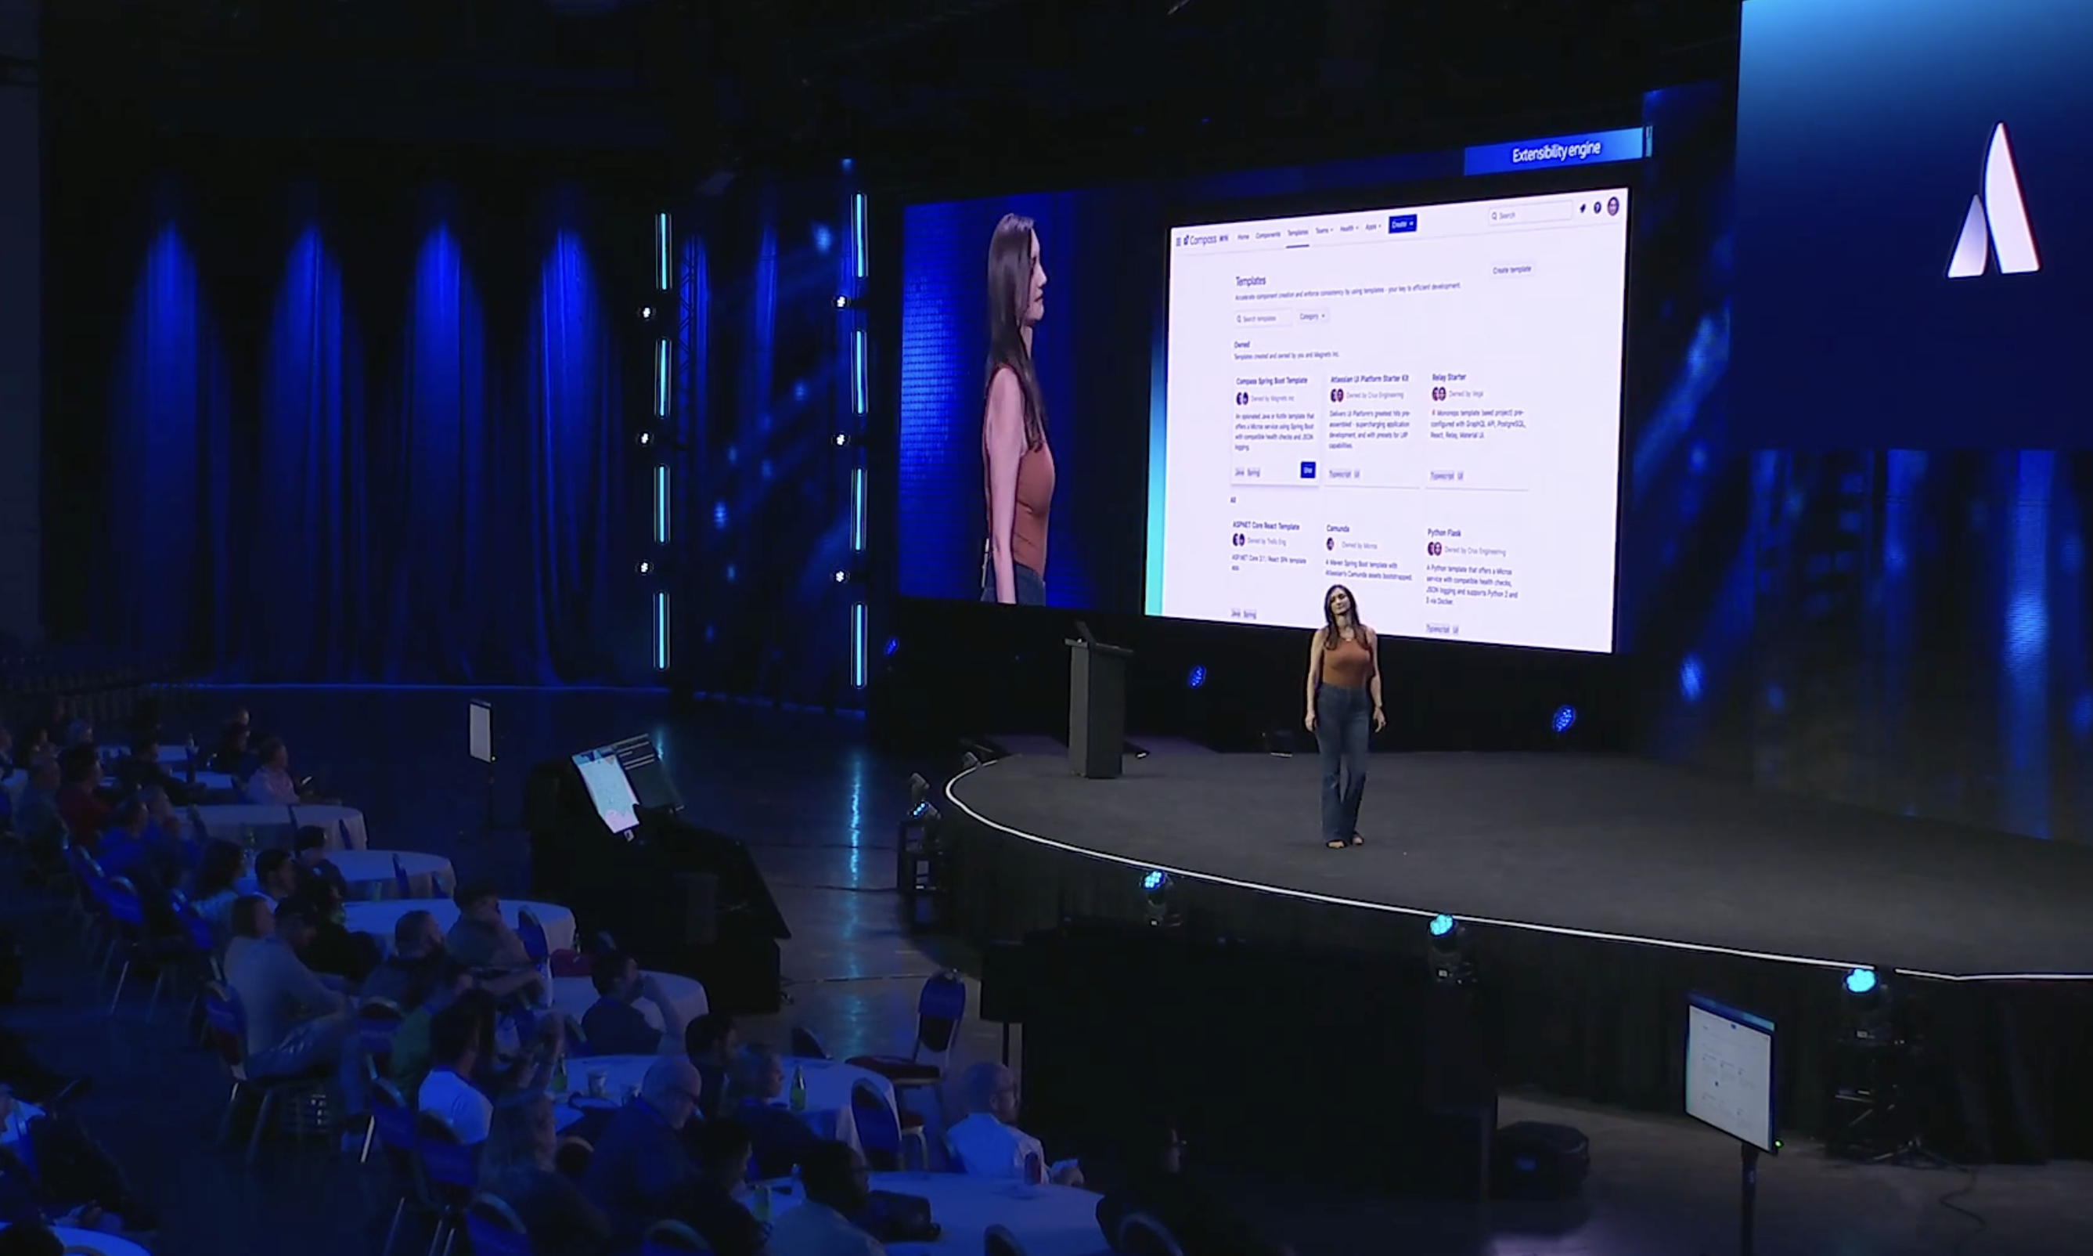2093x1256 pixels.
Task: Open the Relay Starter template title
Action: coord(1449,378)
